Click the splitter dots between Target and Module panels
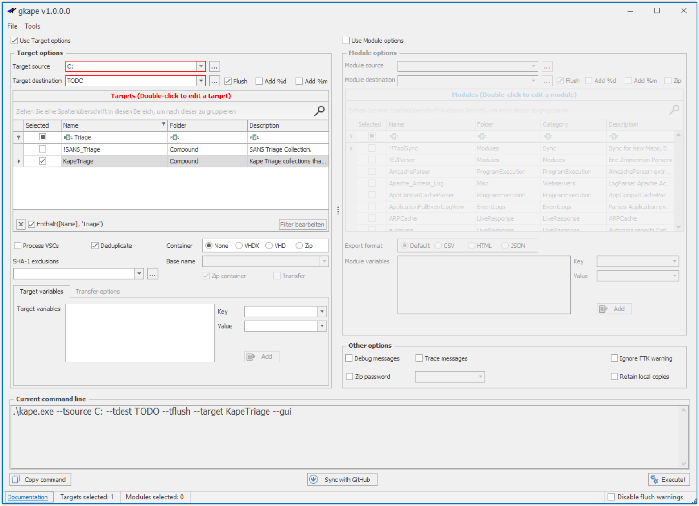Viewport: 699px width, 506px height. click(338, 211)
